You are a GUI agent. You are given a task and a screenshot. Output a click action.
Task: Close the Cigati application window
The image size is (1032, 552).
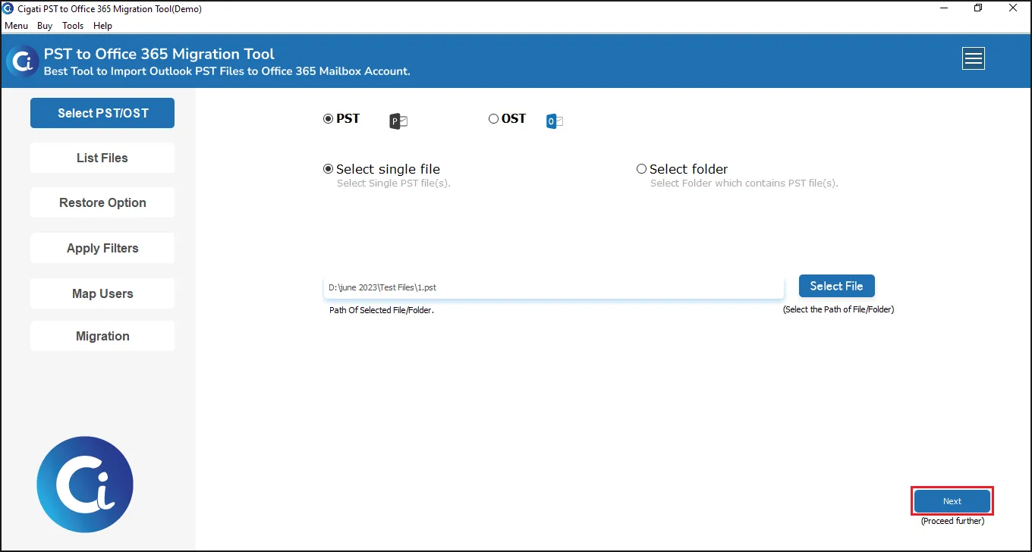(x=1013, y=8)
